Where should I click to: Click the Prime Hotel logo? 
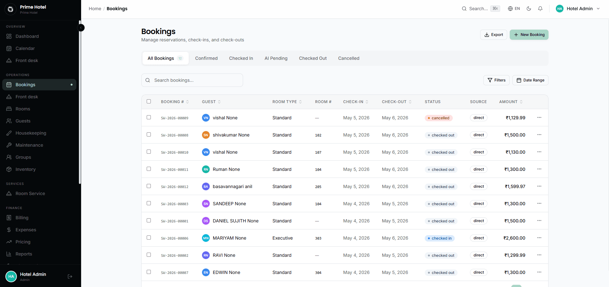10,9
